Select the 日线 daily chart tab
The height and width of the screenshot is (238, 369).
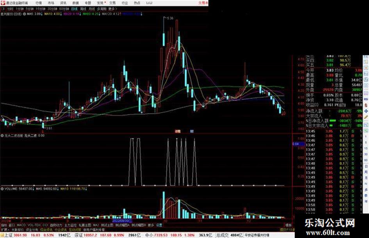point(74,9)
